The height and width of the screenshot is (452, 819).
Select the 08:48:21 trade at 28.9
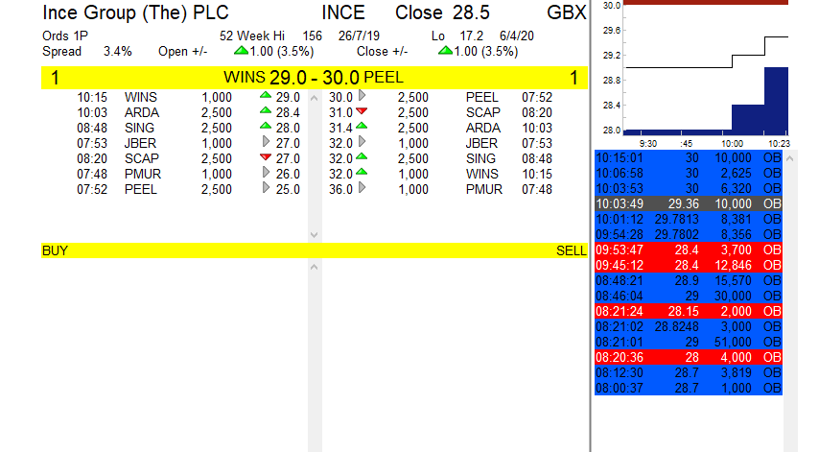[x=689, y=280]
